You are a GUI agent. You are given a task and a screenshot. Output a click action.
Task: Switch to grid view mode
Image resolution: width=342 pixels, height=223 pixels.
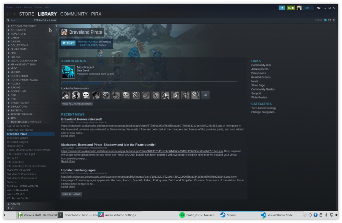[334, 20]
